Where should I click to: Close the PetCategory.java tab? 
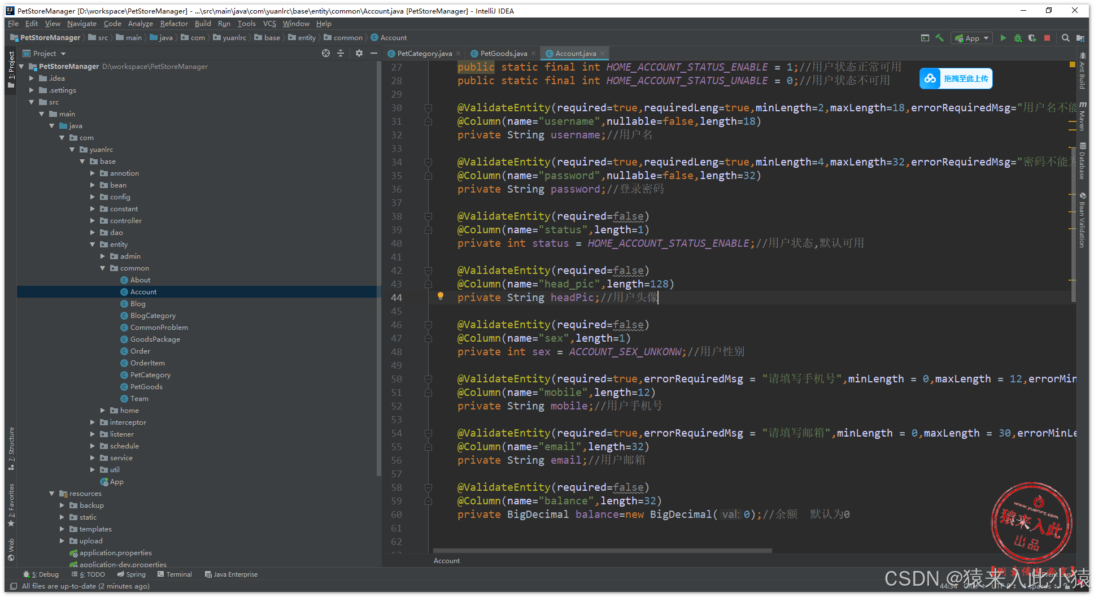pos(459,54)
